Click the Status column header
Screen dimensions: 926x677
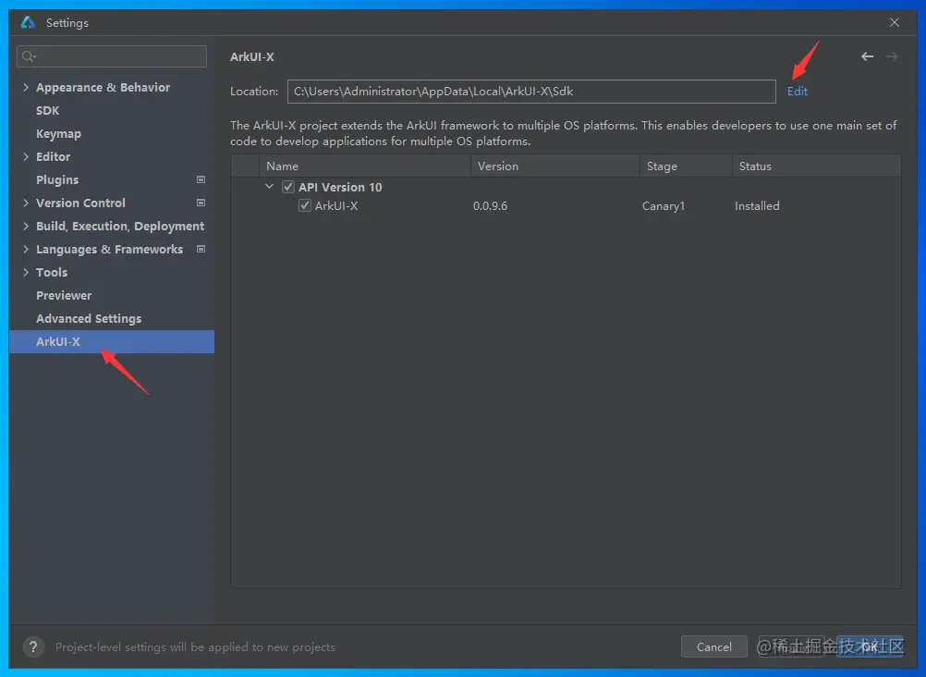tap(817, 166)
